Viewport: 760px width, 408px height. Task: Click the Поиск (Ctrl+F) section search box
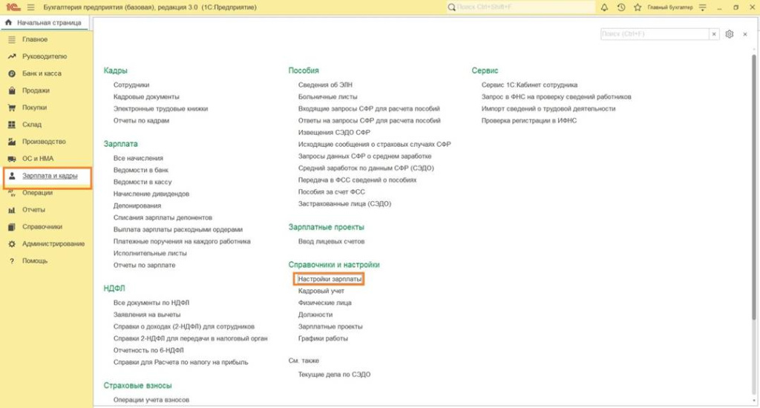pos(653,34)
